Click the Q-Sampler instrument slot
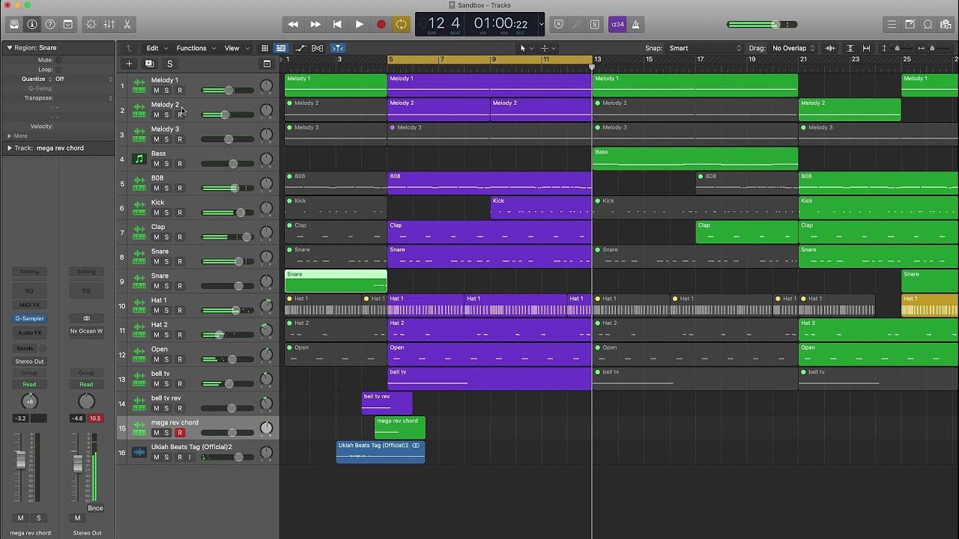 pyautogui.click(x=29, y=318)
